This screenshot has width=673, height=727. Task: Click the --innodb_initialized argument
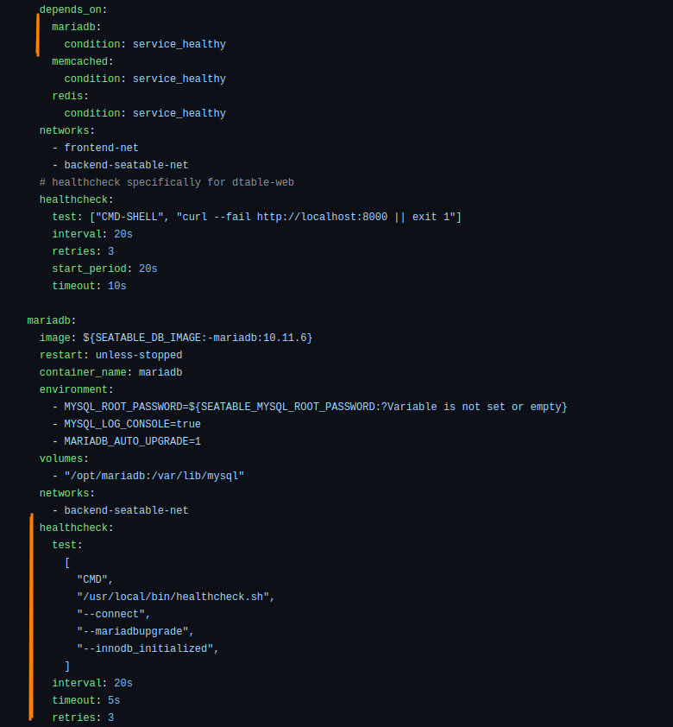click(145, 648)
